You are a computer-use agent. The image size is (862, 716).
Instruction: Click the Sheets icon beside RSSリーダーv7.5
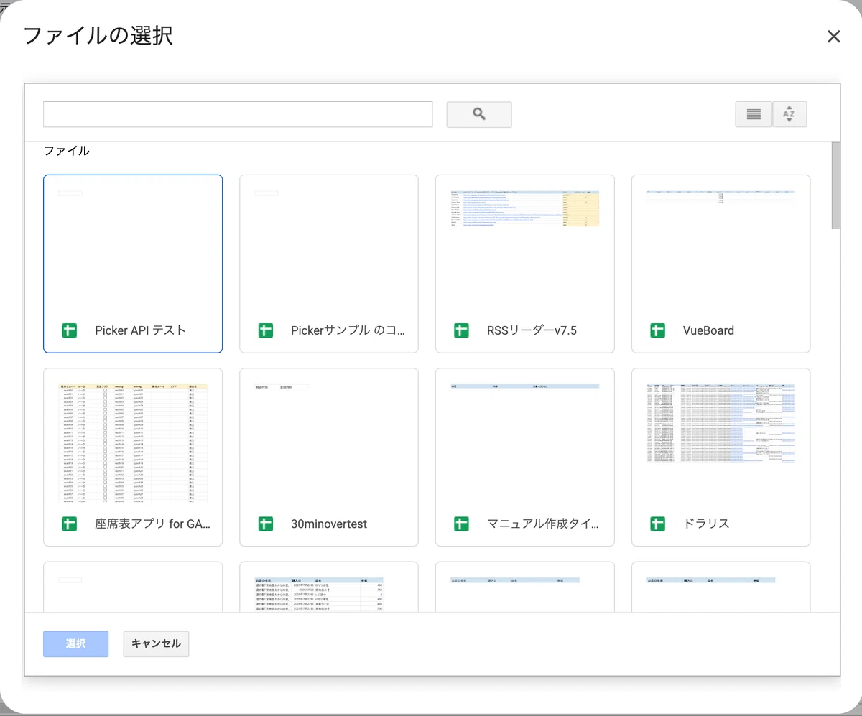click(461, 330)
